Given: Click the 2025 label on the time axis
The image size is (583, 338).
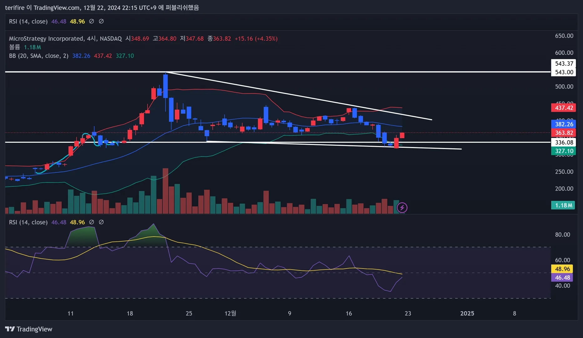Looking at the screenshot, I should tap(467, 313).
